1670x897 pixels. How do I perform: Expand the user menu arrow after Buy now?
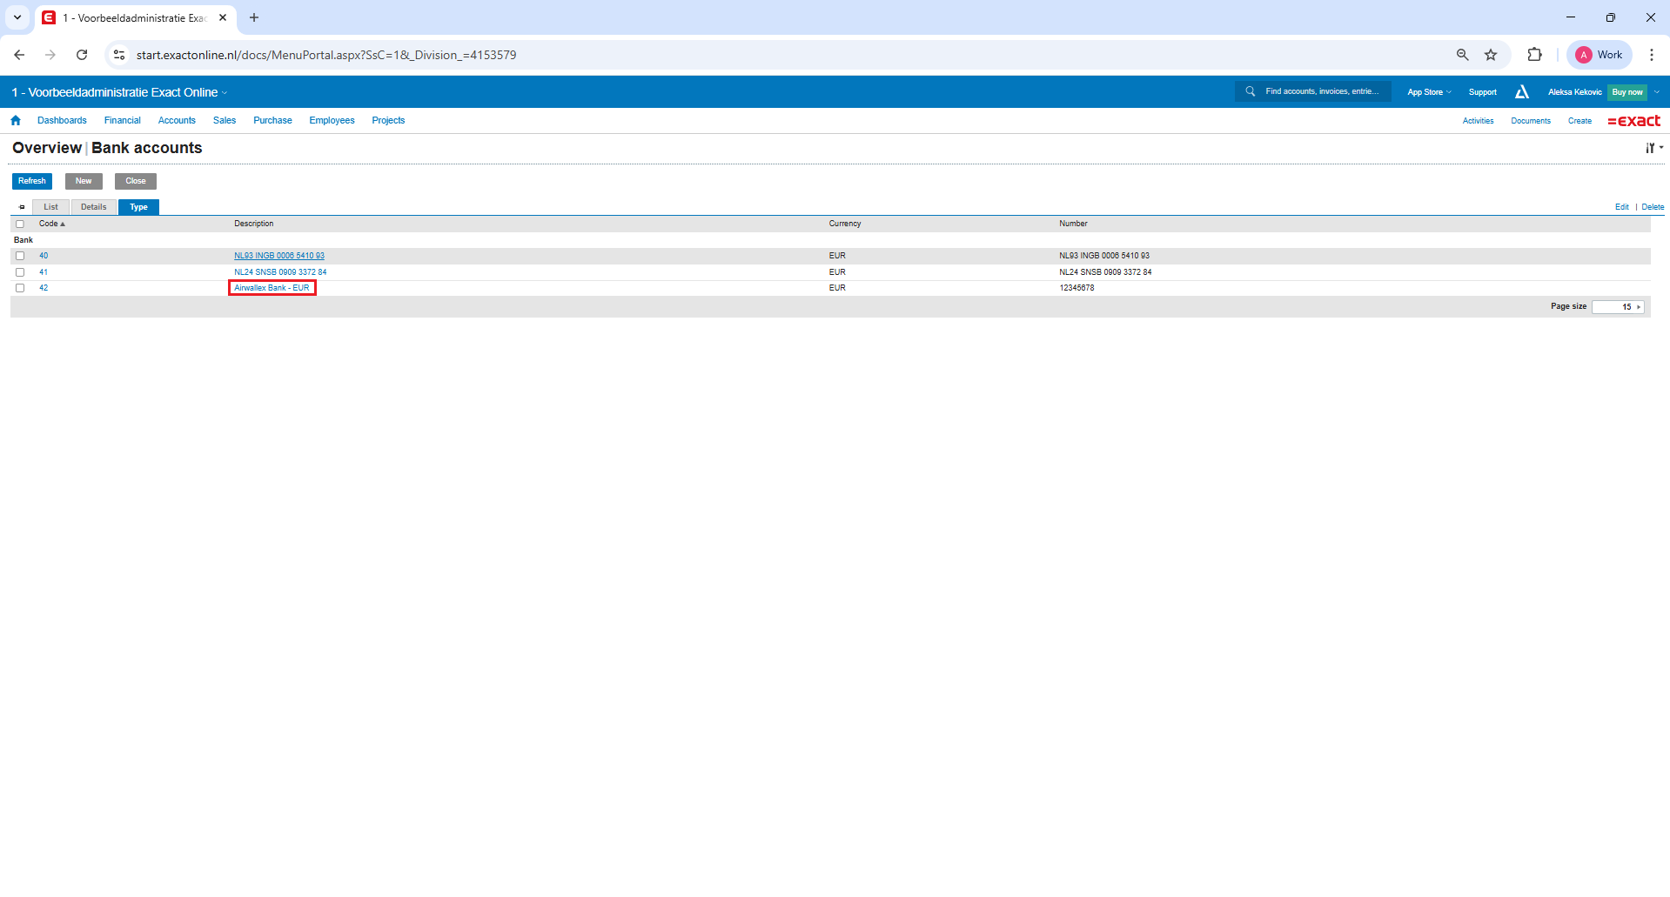click(x=1657, y=92)
